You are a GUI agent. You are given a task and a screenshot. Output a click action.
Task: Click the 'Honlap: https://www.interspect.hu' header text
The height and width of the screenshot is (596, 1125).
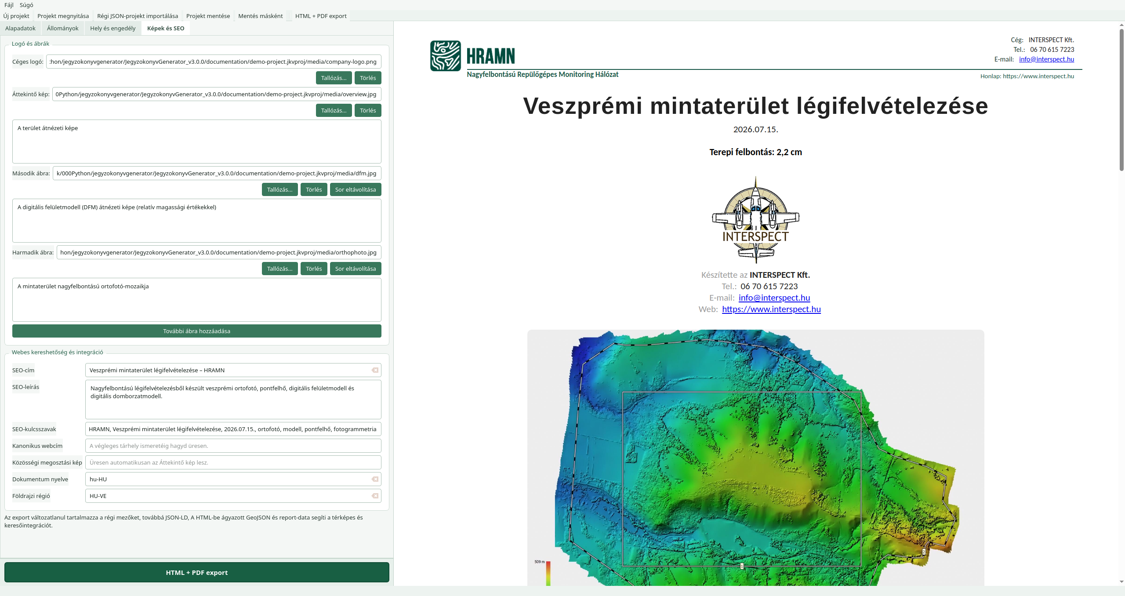(x=1027, y=76)
